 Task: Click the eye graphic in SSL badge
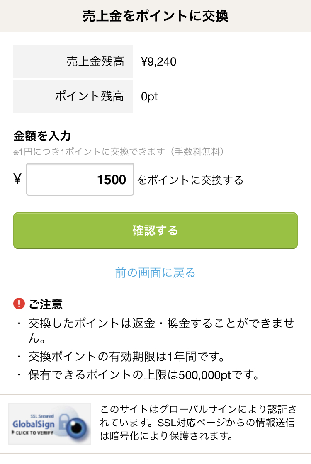pos(77,428)
